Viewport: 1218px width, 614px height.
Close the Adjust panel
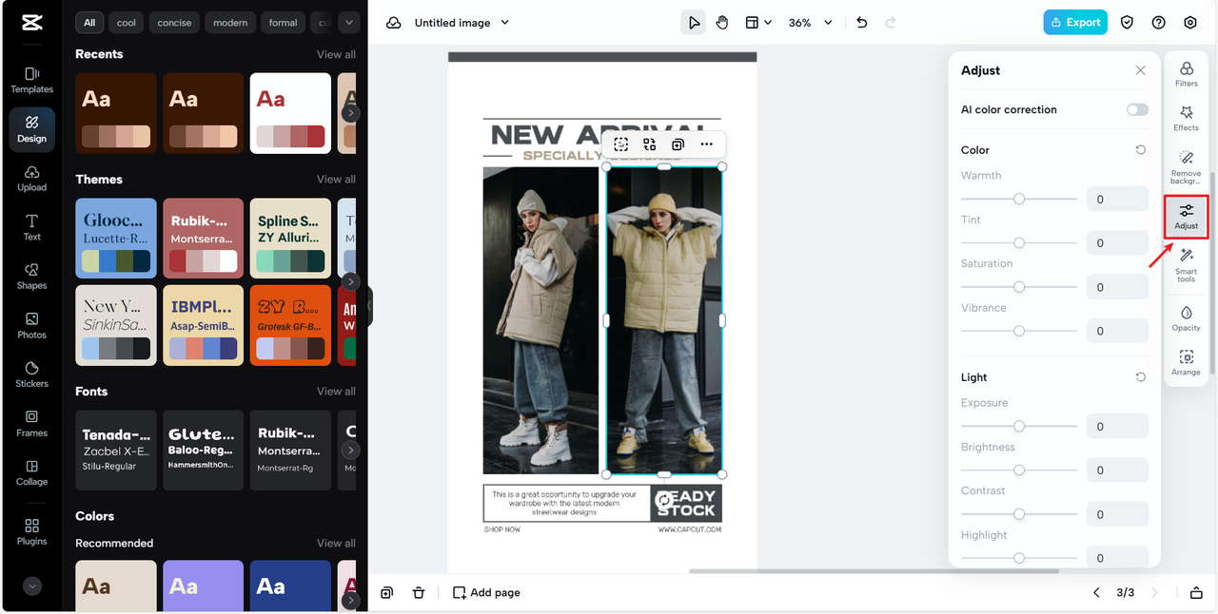point(1140,70)
